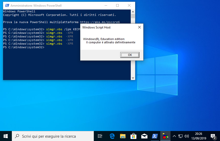
Task: Close the PowerShell window
Action: point(129,5)
